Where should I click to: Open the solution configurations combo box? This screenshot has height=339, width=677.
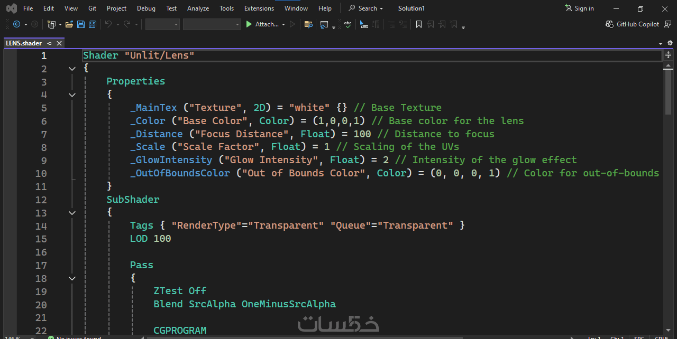pos(162,24)
